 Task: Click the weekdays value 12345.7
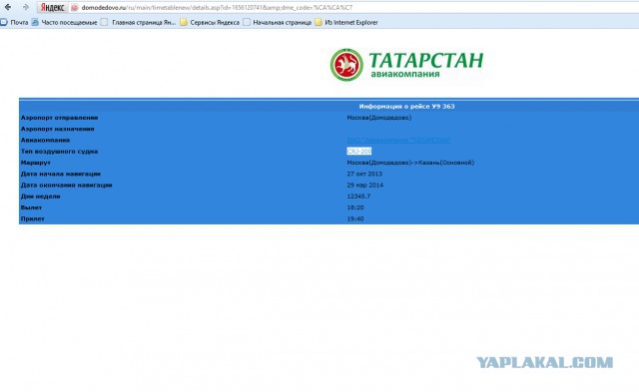[358, 196]
